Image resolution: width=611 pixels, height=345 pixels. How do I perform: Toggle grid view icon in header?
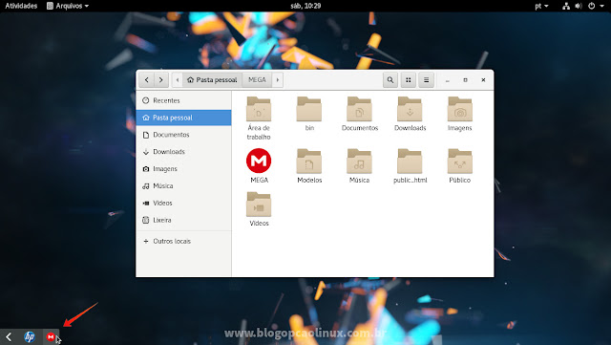click(409, 80)
